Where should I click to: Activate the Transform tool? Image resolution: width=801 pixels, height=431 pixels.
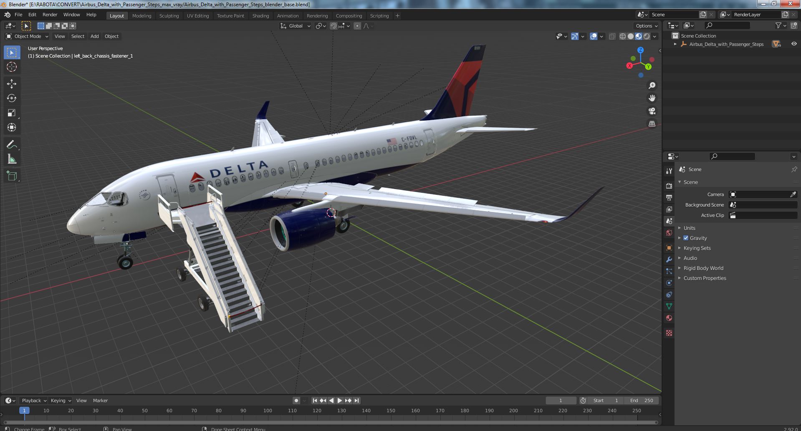point(12,128)
